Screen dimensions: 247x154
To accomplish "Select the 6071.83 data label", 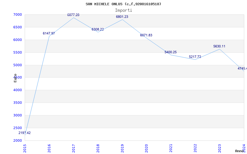I will 146,35.
